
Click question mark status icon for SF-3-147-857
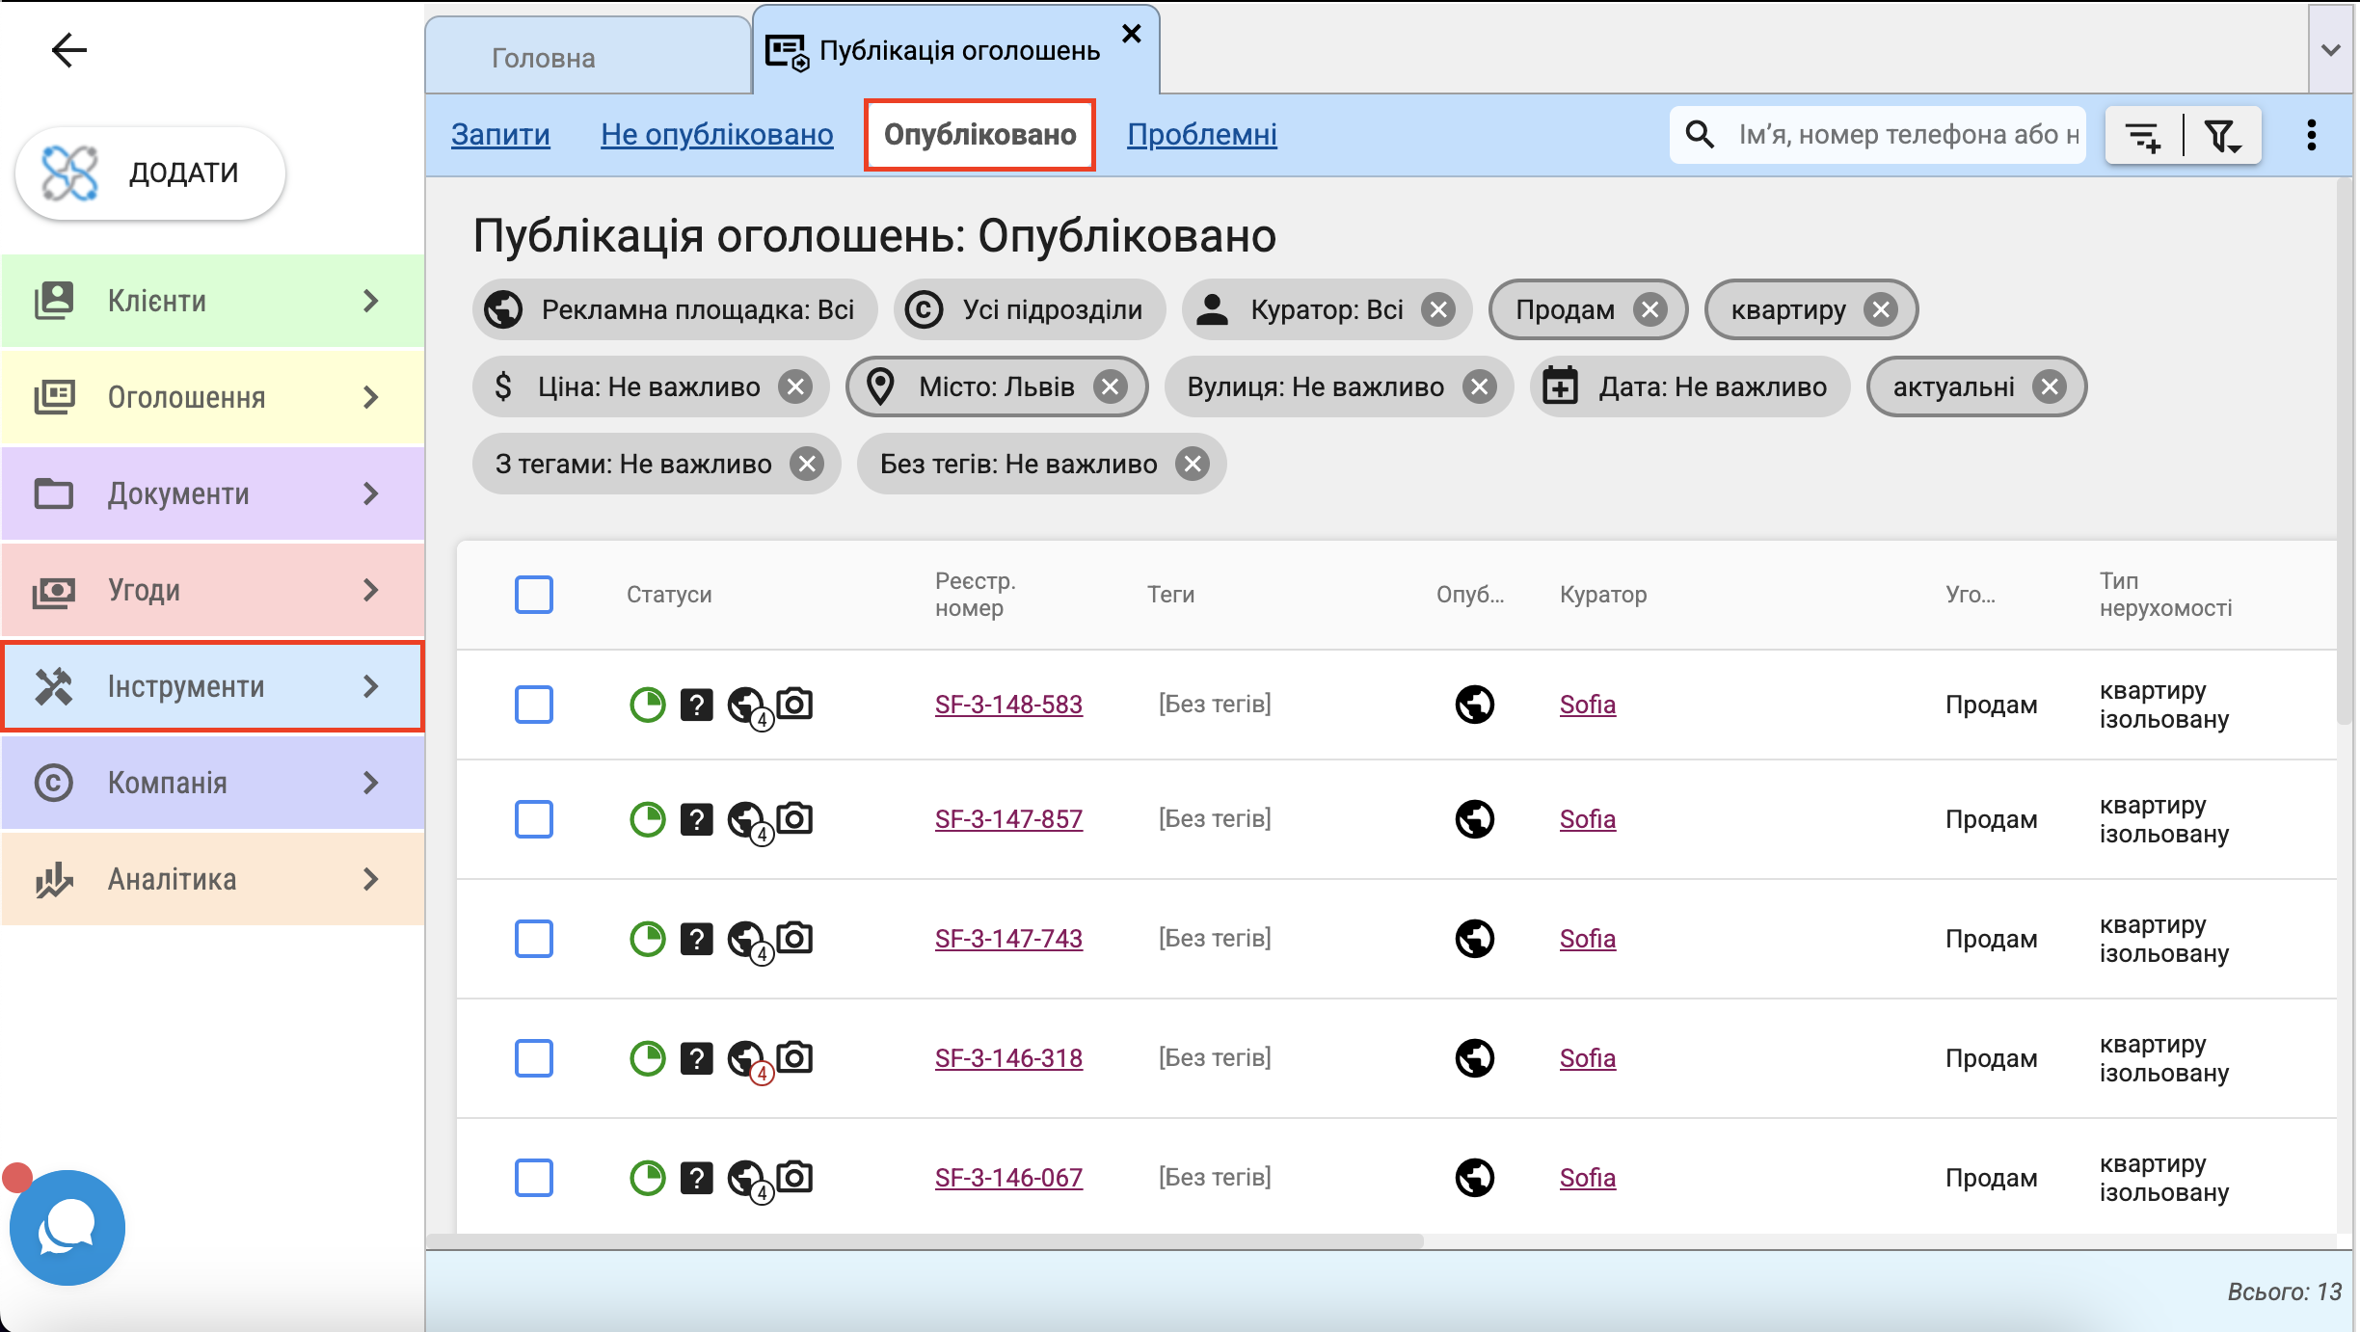(x=696, y=819)
